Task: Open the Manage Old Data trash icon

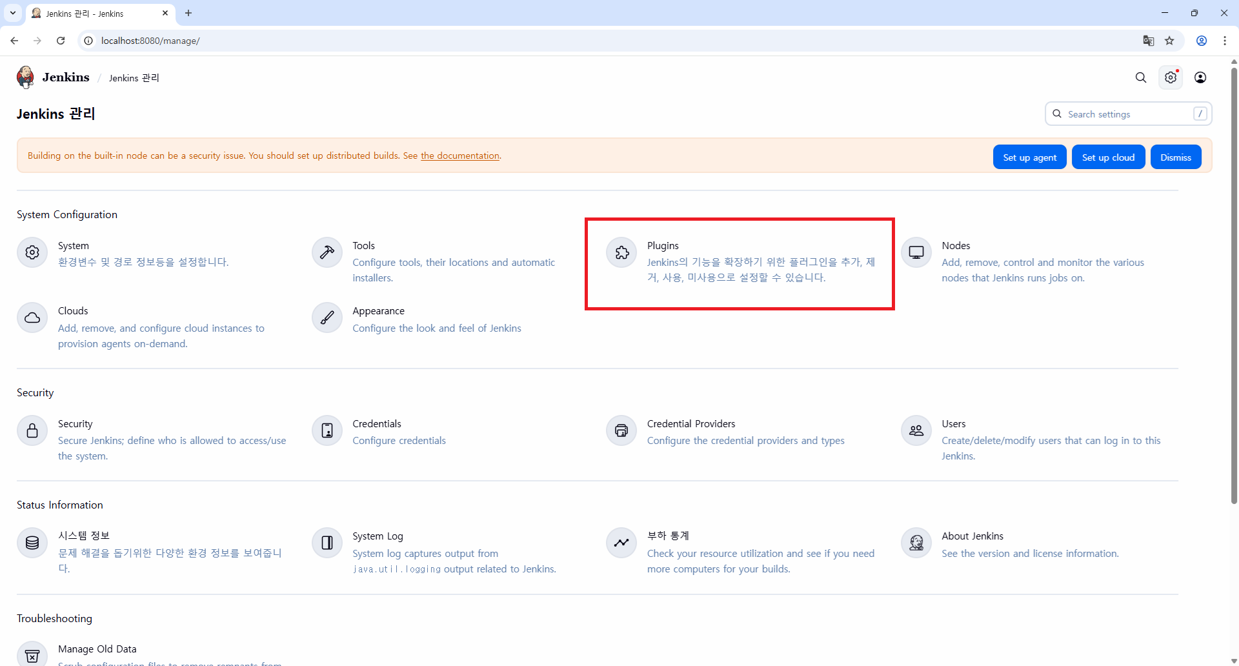Action: [x=32, y=655]
